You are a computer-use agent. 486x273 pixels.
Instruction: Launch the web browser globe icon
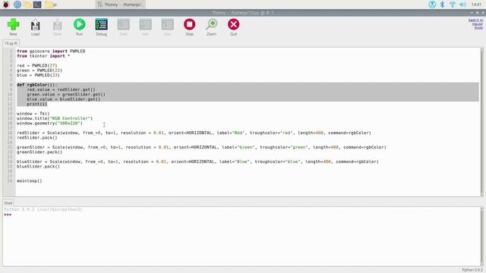coord(17,5)
